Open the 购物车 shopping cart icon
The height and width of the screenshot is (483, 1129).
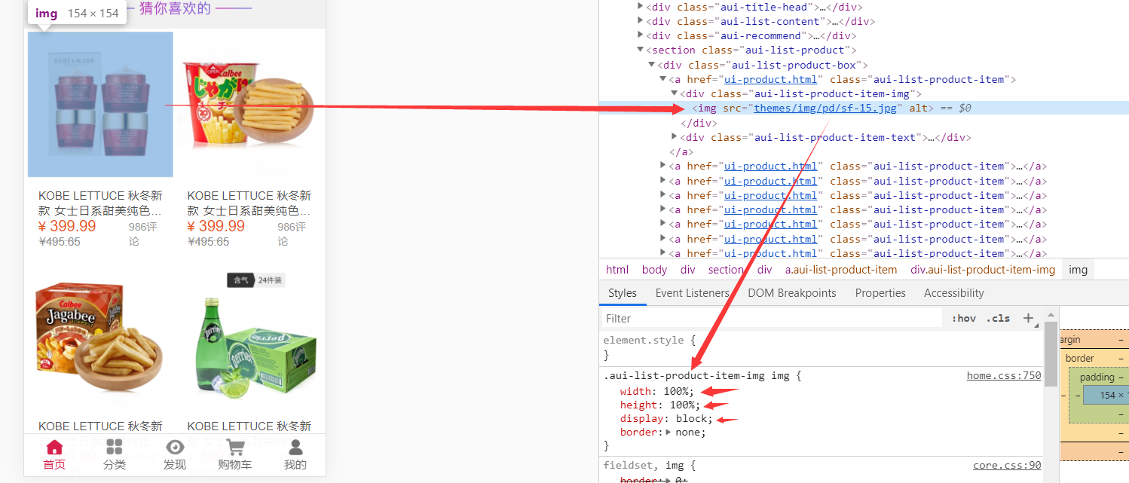pyautogui.click(x=235, y=447)
